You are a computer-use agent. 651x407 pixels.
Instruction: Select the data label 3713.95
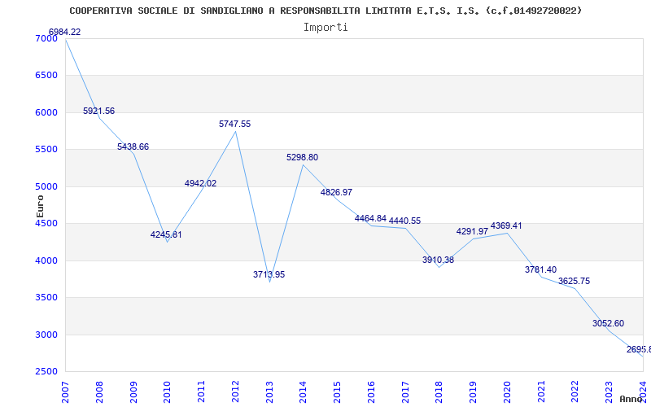point(269,274)
